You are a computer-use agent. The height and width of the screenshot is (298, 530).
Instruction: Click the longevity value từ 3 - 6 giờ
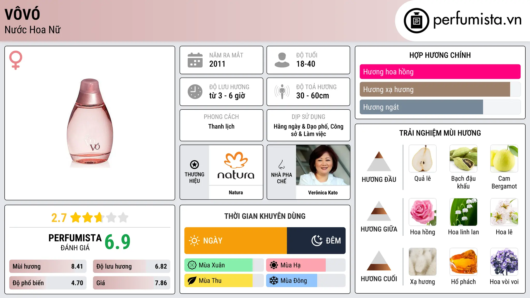click(227, 96)
